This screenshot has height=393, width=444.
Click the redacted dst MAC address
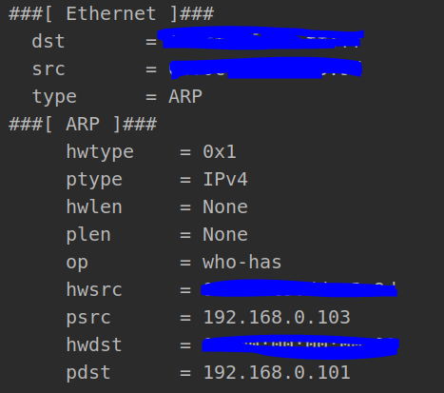pos(261,38)
